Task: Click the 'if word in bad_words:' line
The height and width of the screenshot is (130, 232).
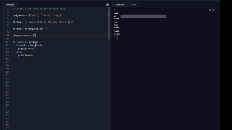Action: point(29,45)
